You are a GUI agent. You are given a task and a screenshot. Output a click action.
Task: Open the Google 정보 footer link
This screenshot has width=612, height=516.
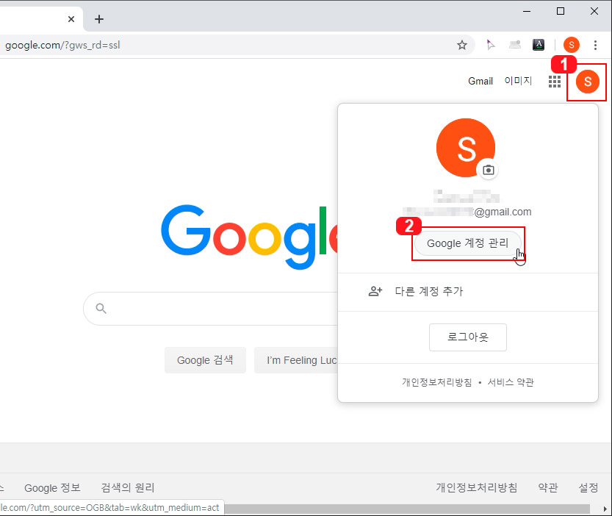click(52, 488)
